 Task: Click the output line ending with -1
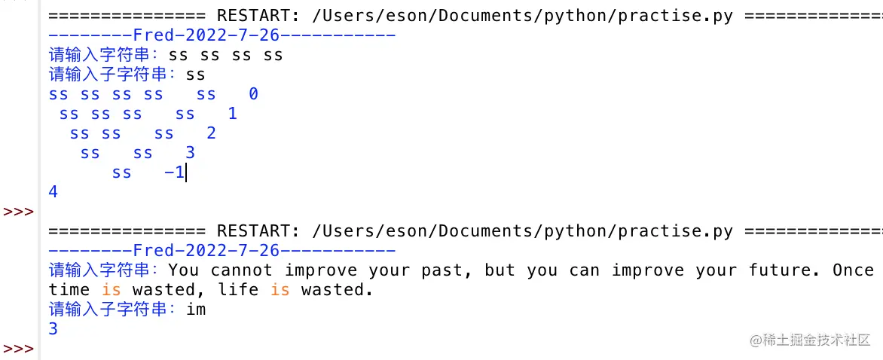click(148, 172)
